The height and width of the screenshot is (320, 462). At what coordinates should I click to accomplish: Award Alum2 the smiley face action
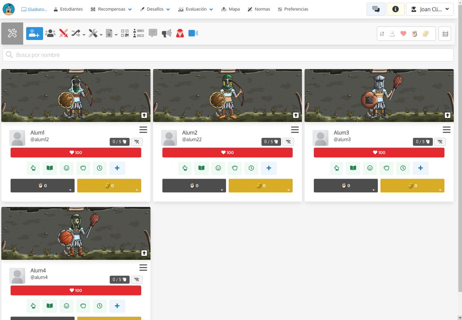pyautogui.click(x=218, y=168)
